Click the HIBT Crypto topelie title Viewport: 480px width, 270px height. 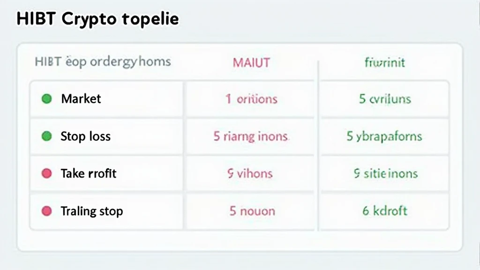[97, 20]
